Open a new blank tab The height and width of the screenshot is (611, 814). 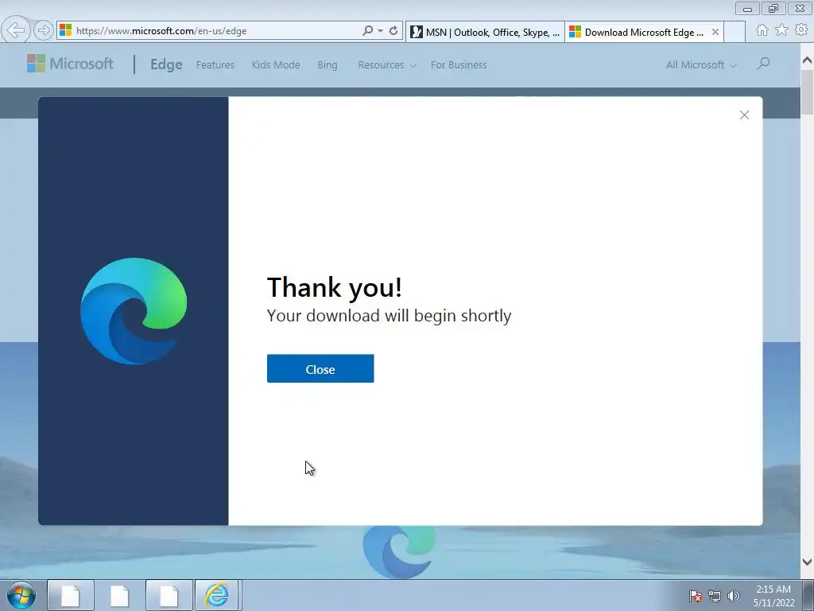coord(735,32)
